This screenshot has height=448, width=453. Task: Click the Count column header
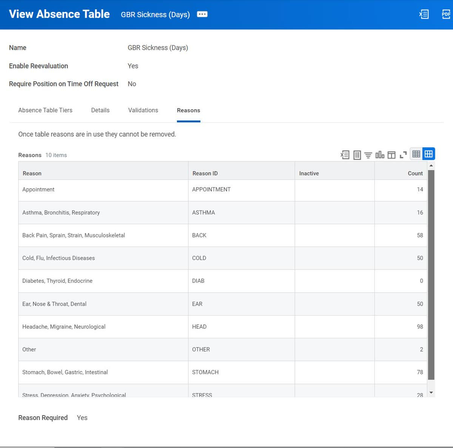pyautogui.click(x=401, y=171)
